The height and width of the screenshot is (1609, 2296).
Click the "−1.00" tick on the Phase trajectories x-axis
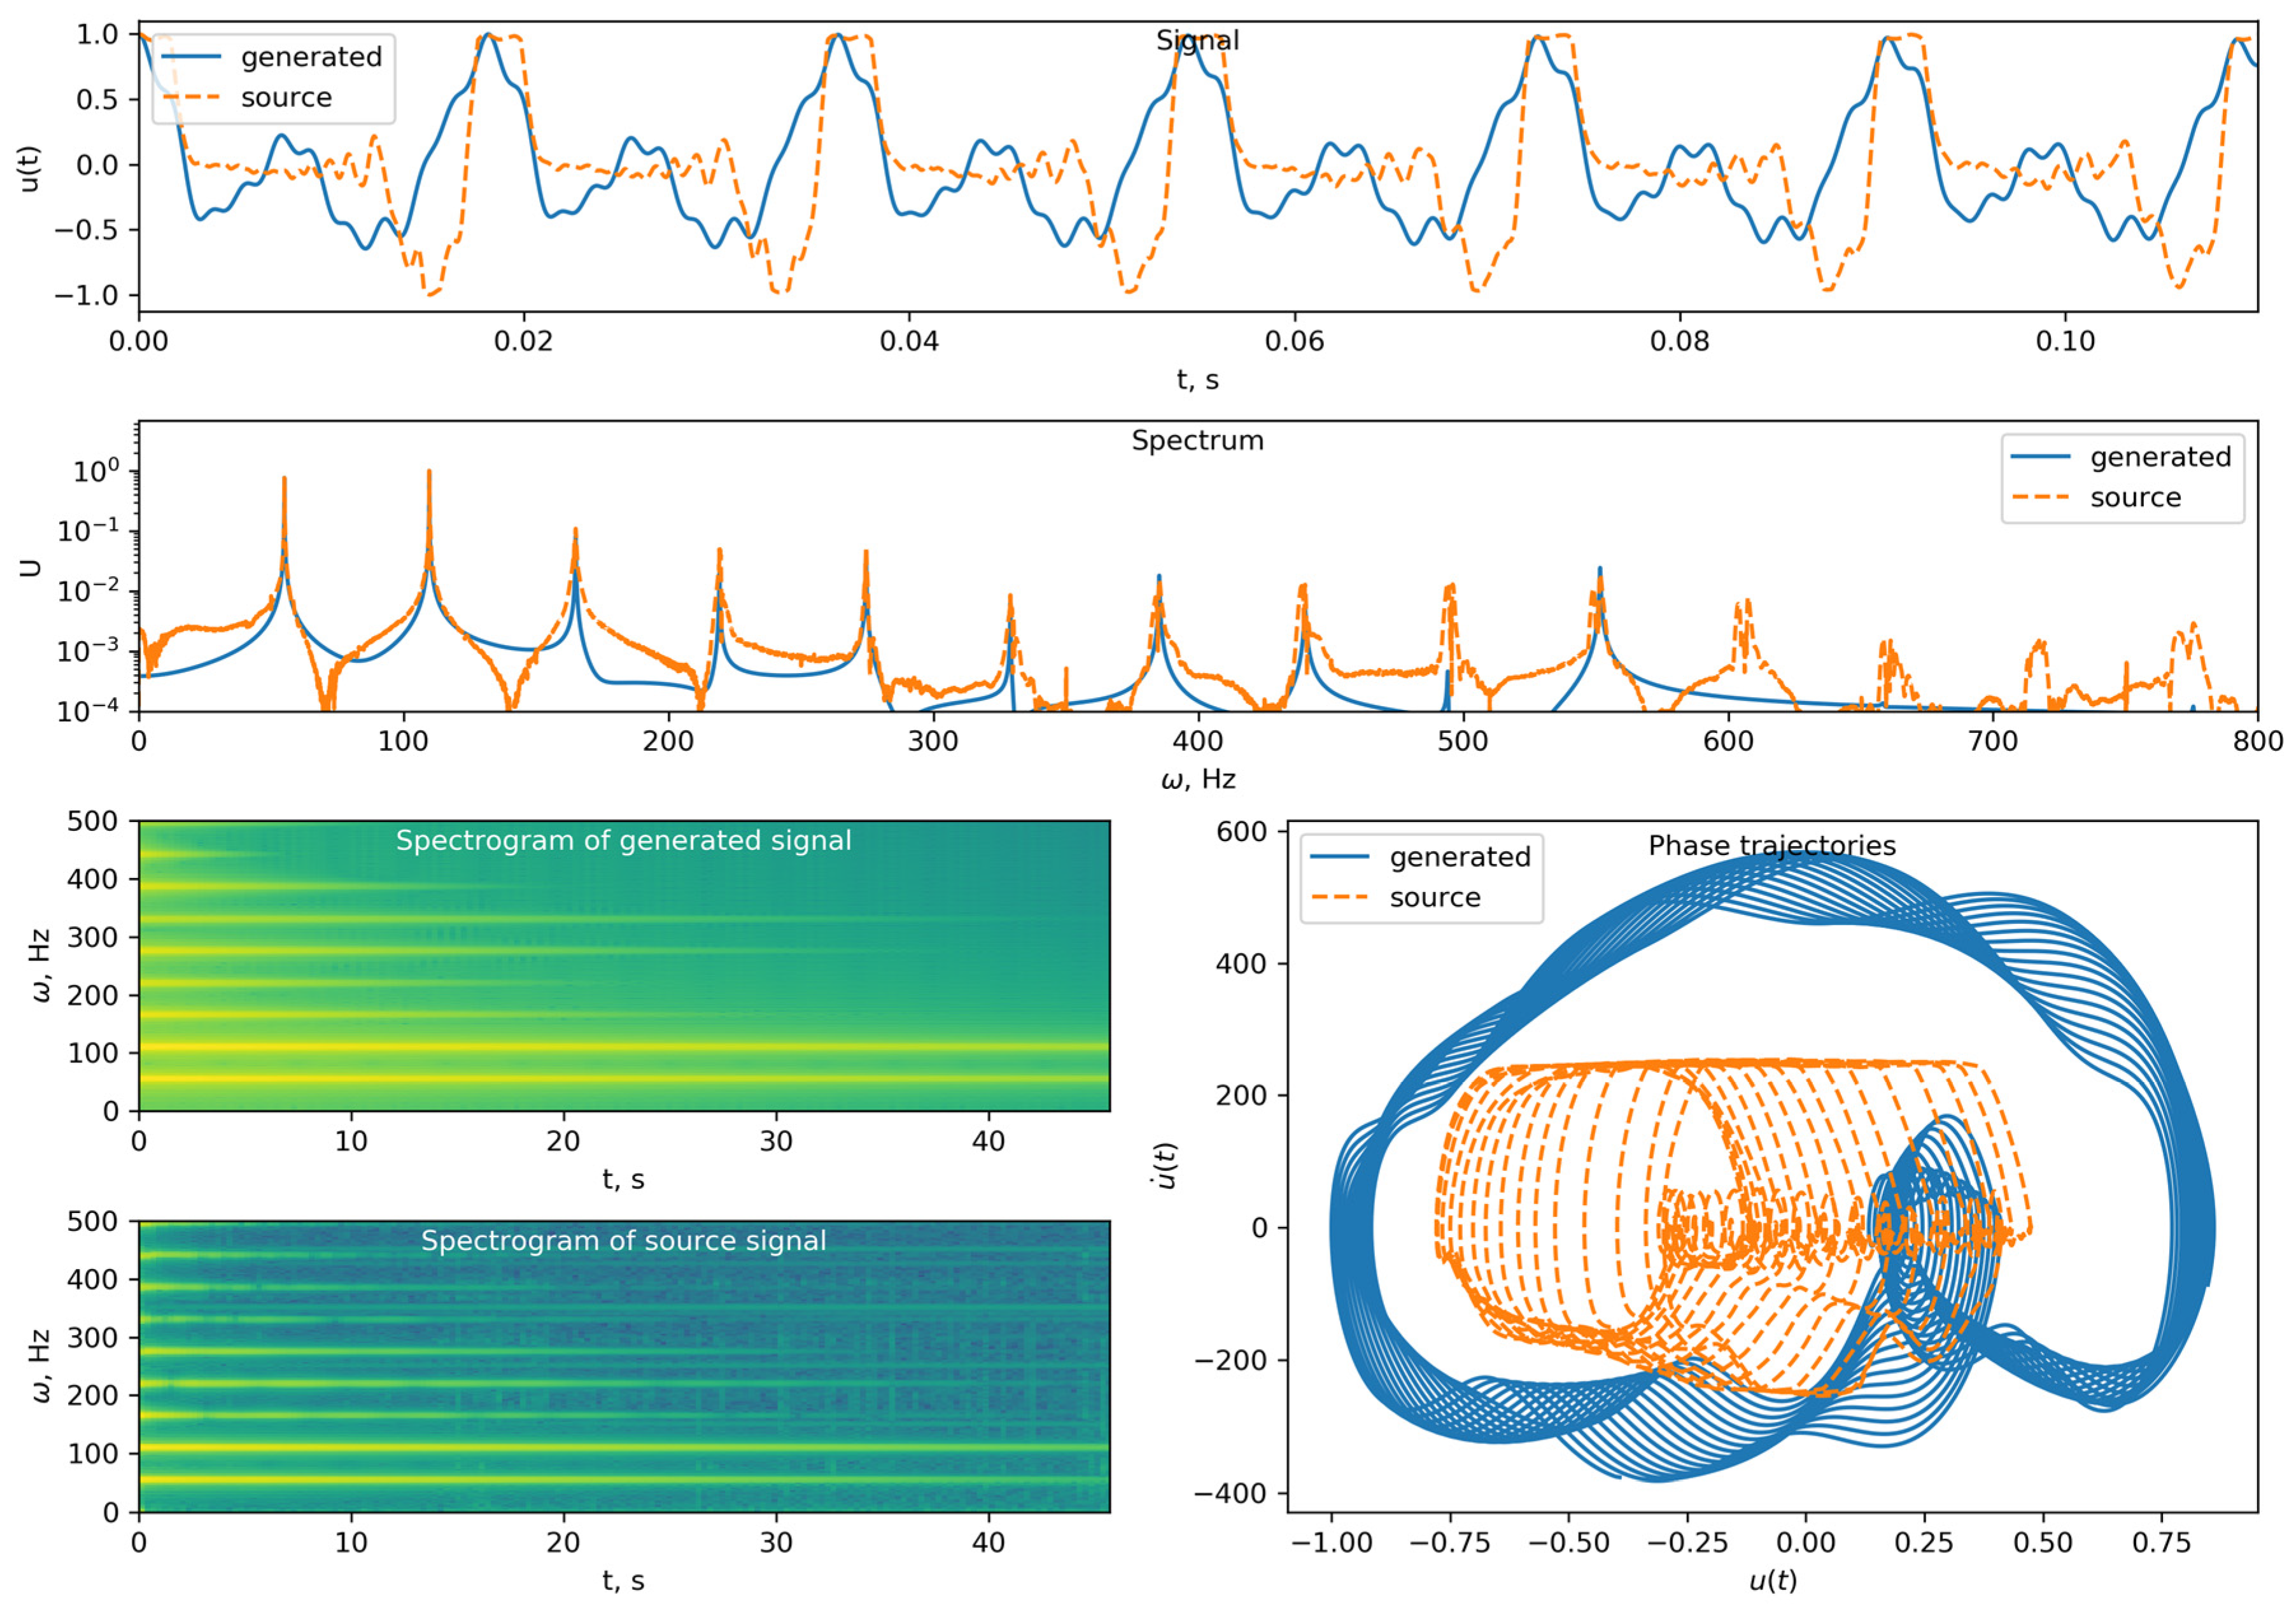1332,1543
